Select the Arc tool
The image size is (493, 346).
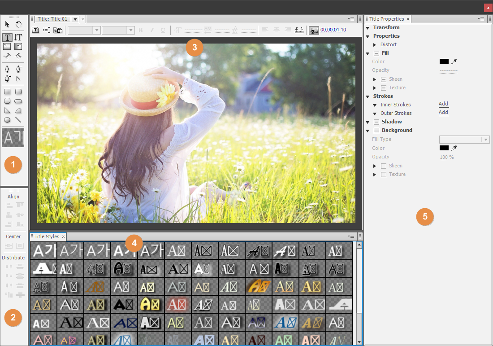tap(18, 110)
